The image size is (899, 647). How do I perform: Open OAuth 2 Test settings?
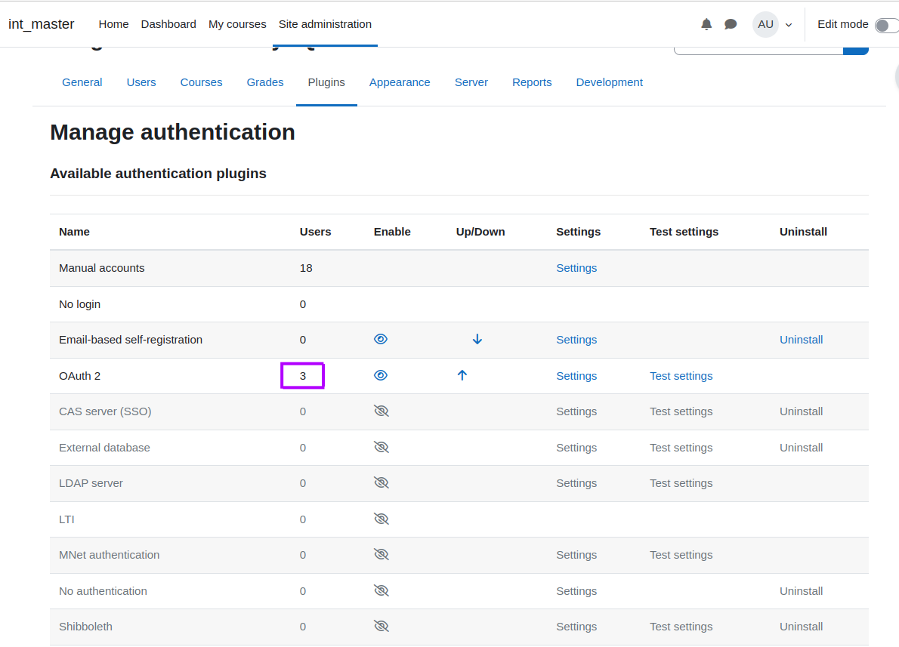681,376
